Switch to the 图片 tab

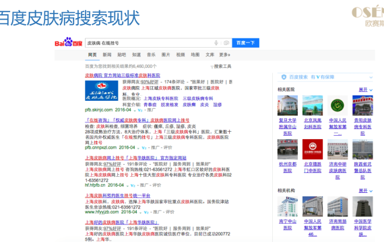tap(166, 54)
